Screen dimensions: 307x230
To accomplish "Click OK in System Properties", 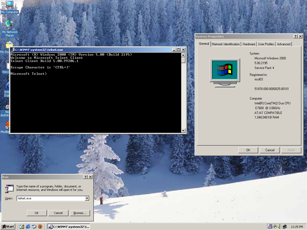I will 248,150.
